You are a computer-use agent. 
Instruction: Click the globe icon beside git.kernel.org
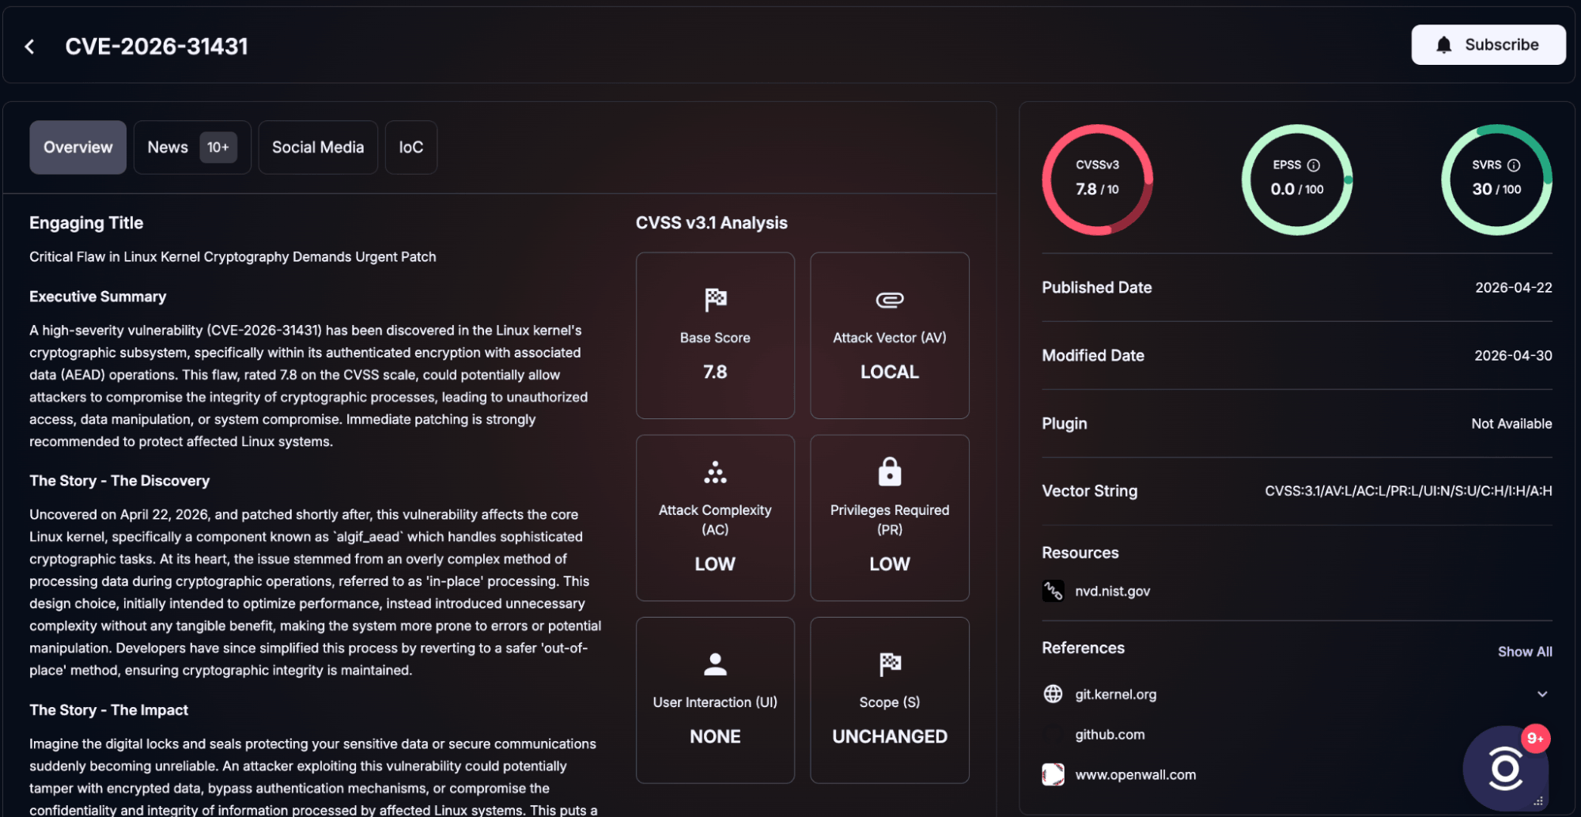pos(1053,694)
